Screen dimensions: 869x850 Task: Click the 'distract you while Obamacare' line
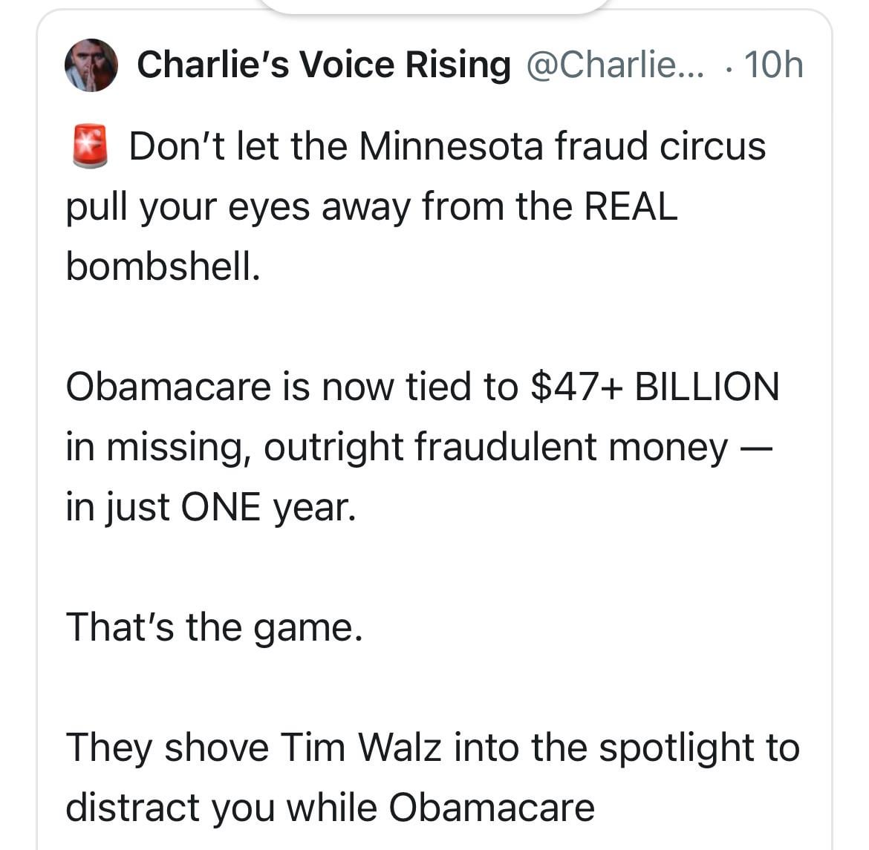[x=331, y=808]
